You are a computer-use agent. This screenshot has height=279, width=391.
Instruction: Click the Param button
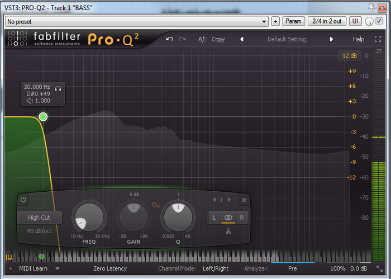pos(293,21)
